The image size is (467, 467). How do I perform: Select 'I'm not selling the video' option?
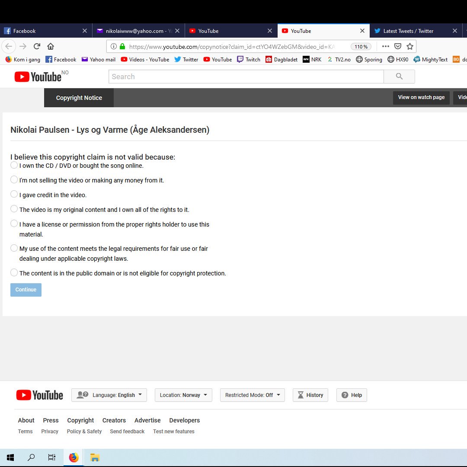click(x=14, y=179)
